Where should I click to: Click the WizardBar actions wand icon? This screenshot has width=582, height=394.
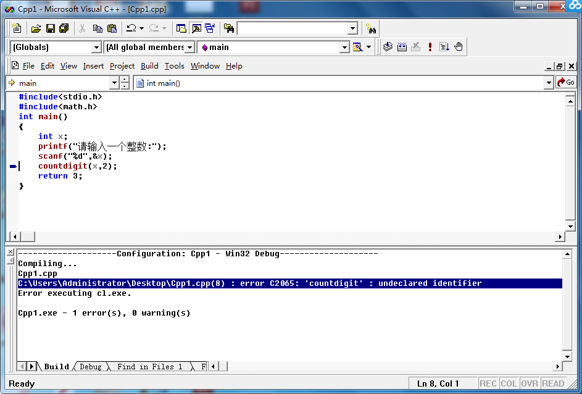(357, 47)
